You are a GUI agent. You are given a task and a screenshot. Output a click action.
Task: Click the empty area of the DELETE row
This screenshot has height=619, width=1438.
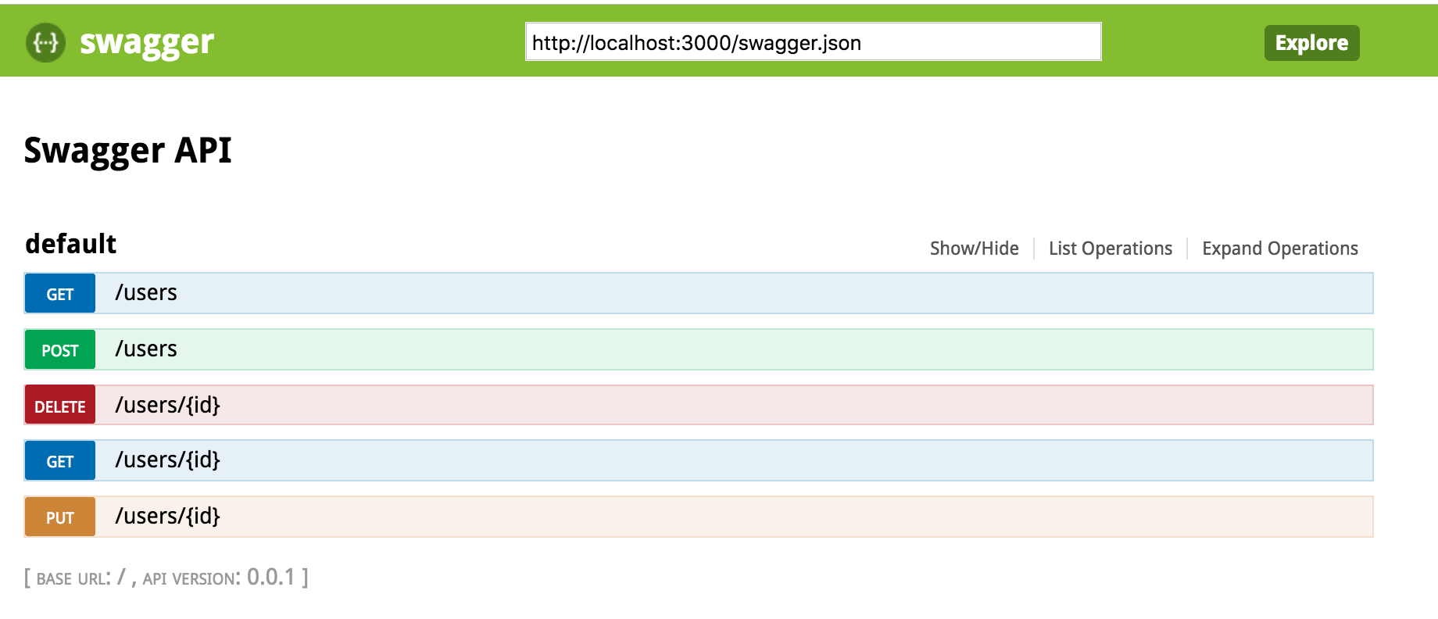point(782,405)
